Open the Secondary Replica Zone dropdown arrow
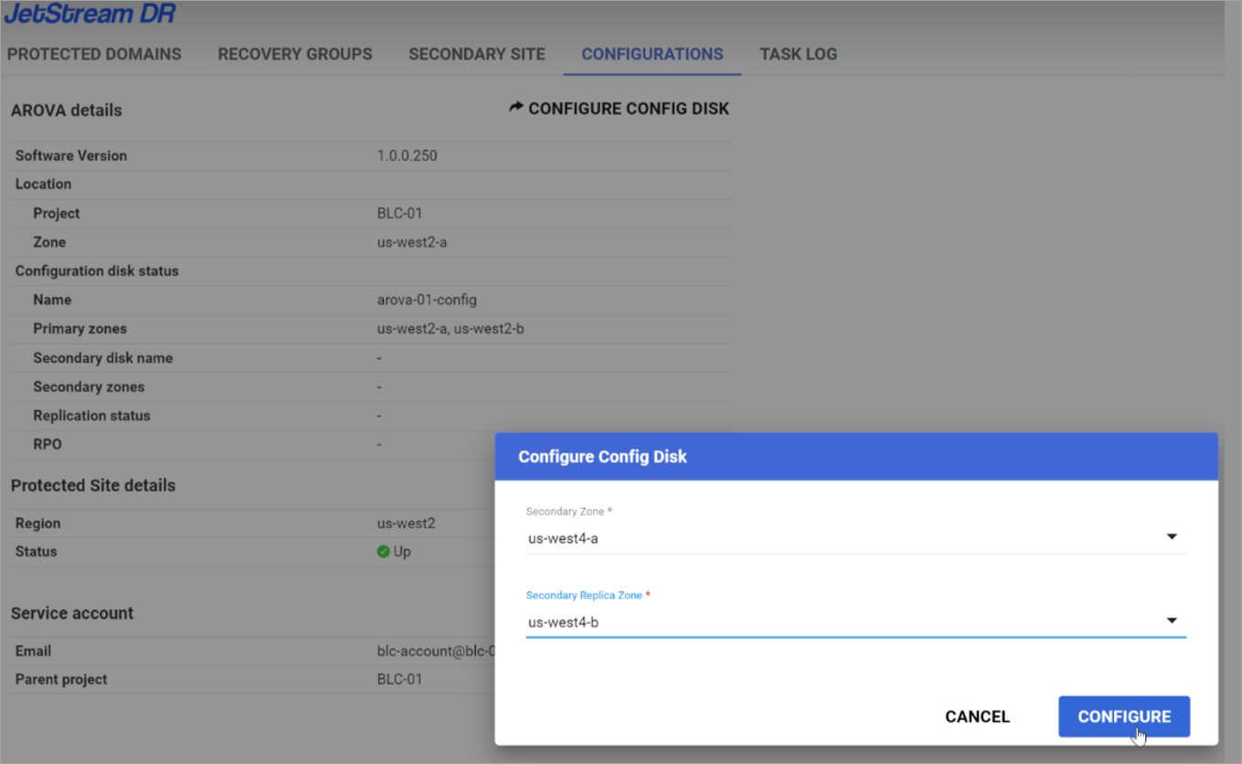Screen dimensions: 1242x764 coord(1172,621)
